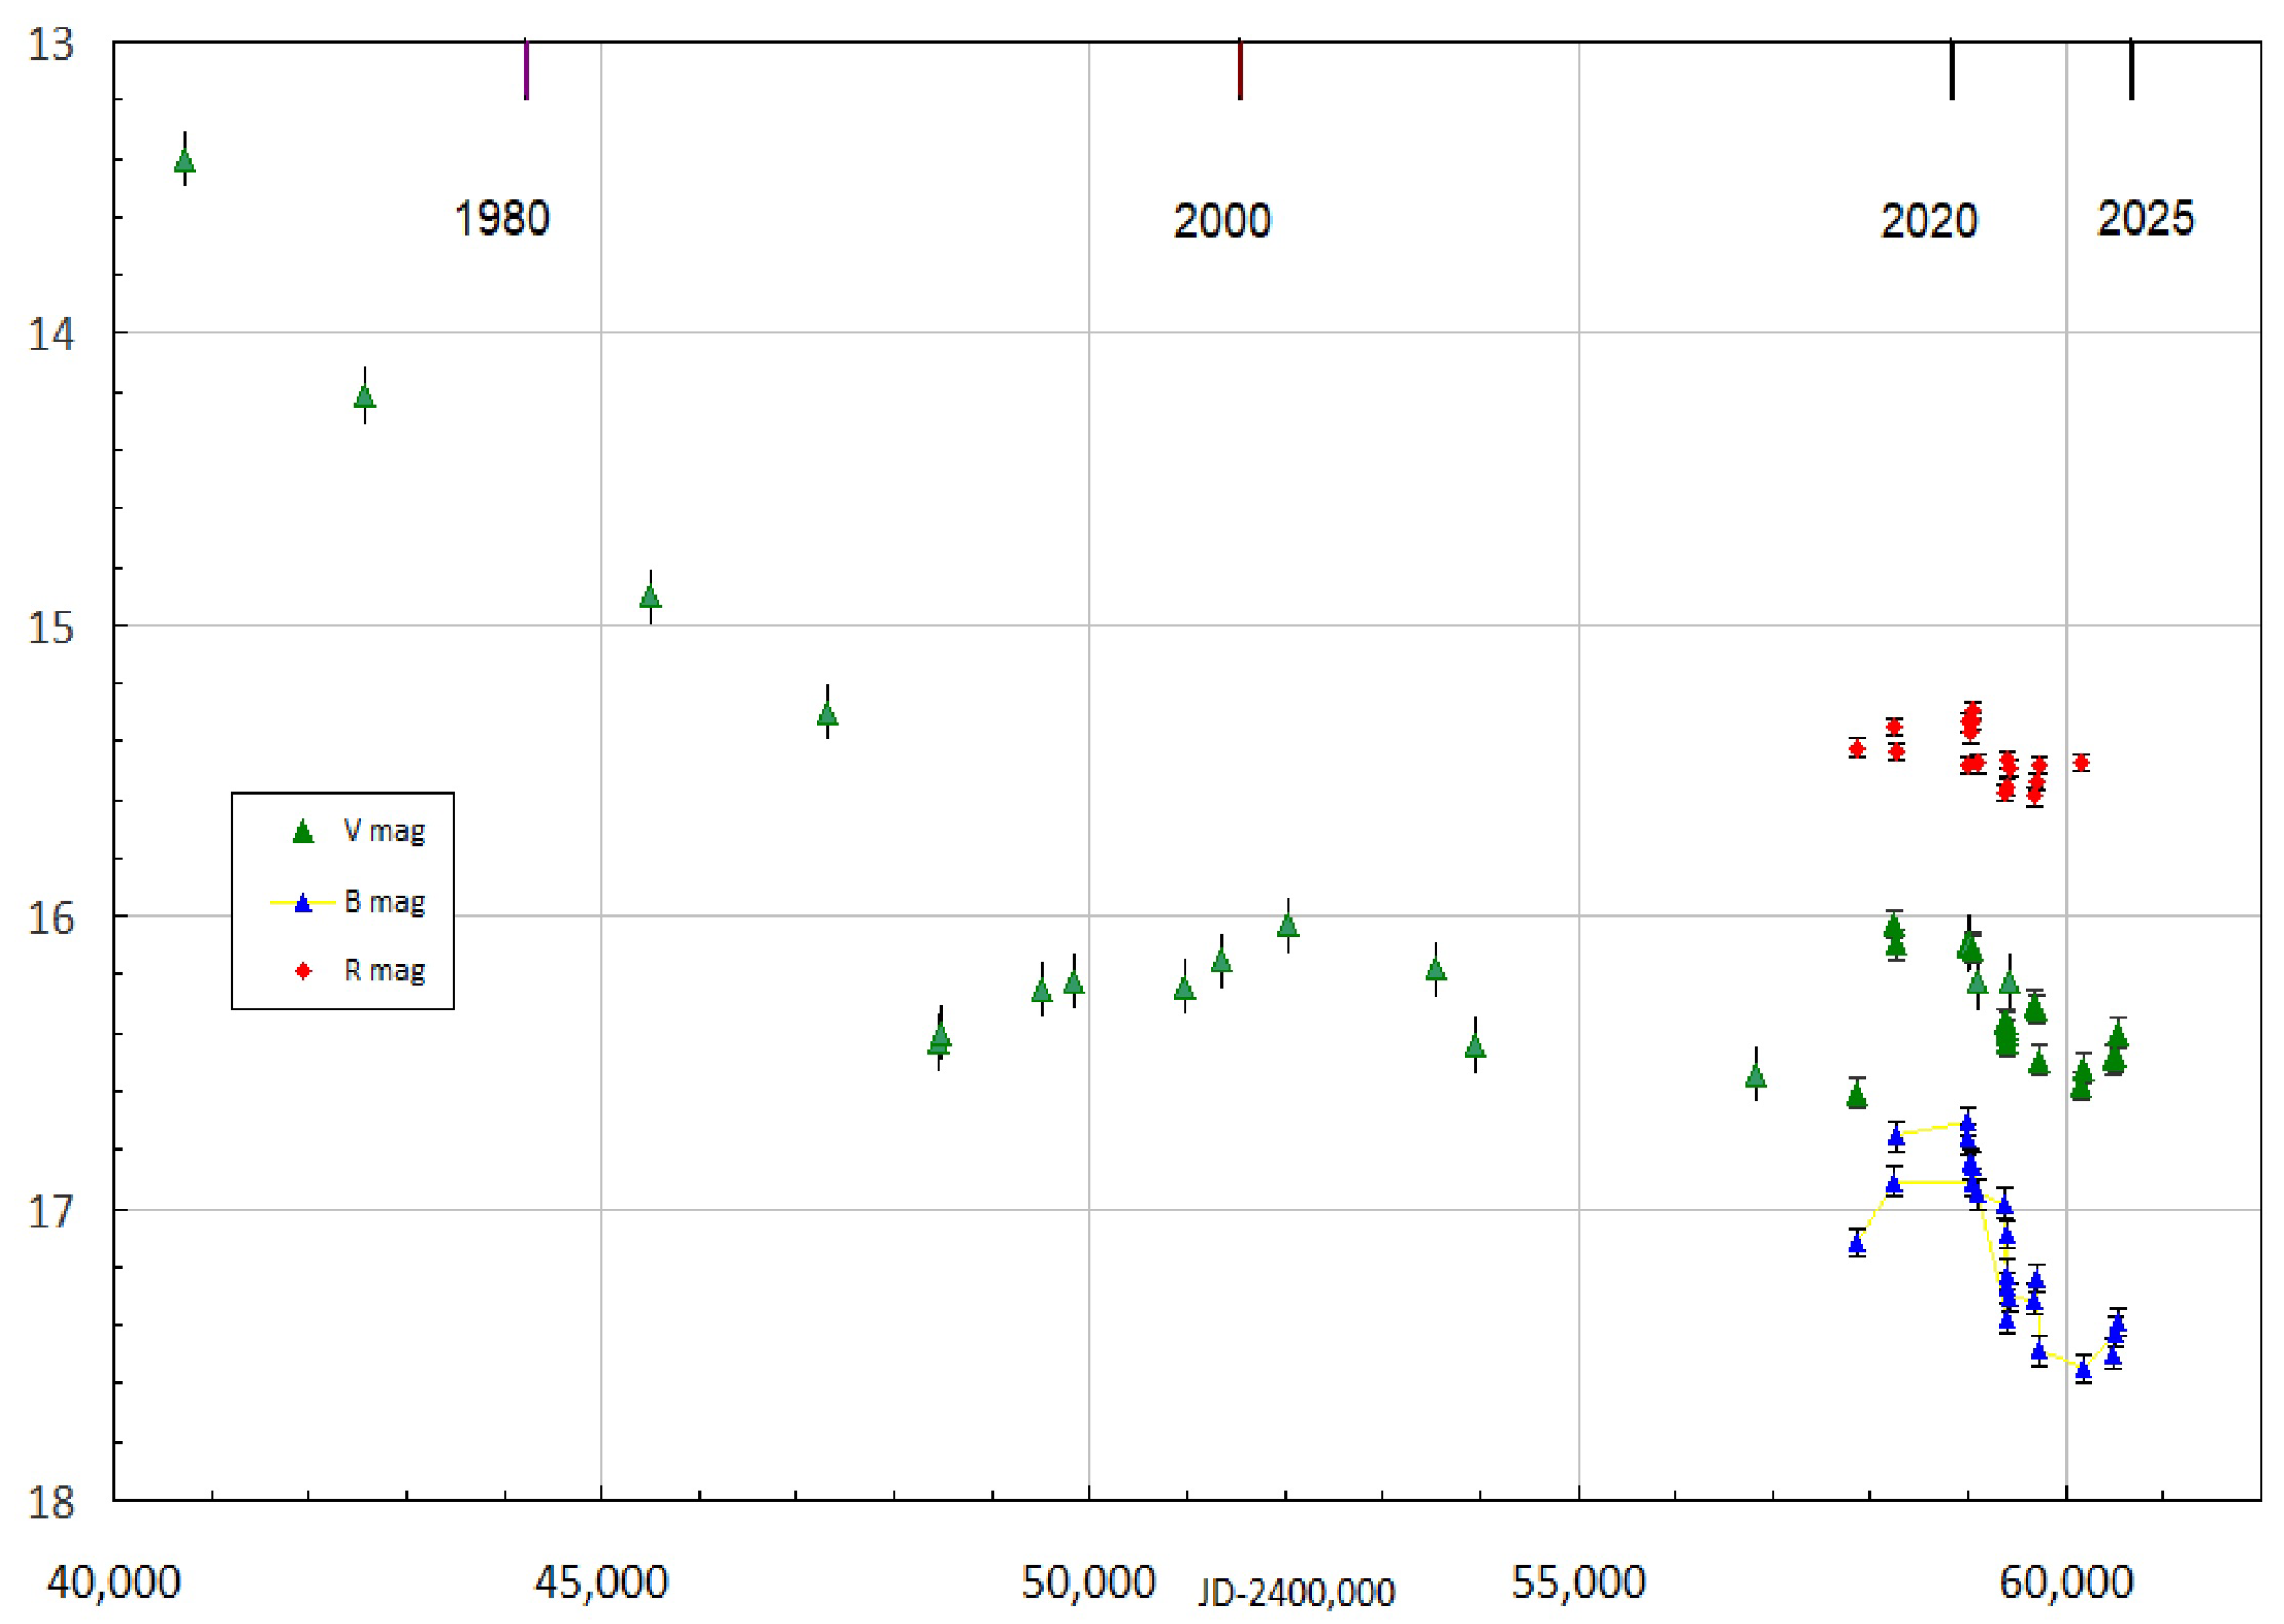The image size is (2284, 1624).
Task: Click the dark red 2000 year tick
Action: [x=1240, y=69]
